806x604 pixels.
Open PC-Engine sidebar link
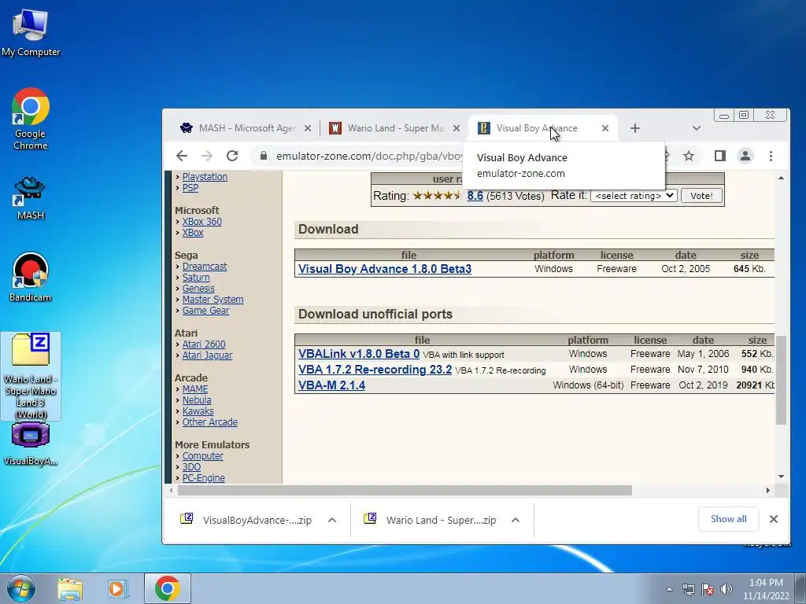click(204, 478)
